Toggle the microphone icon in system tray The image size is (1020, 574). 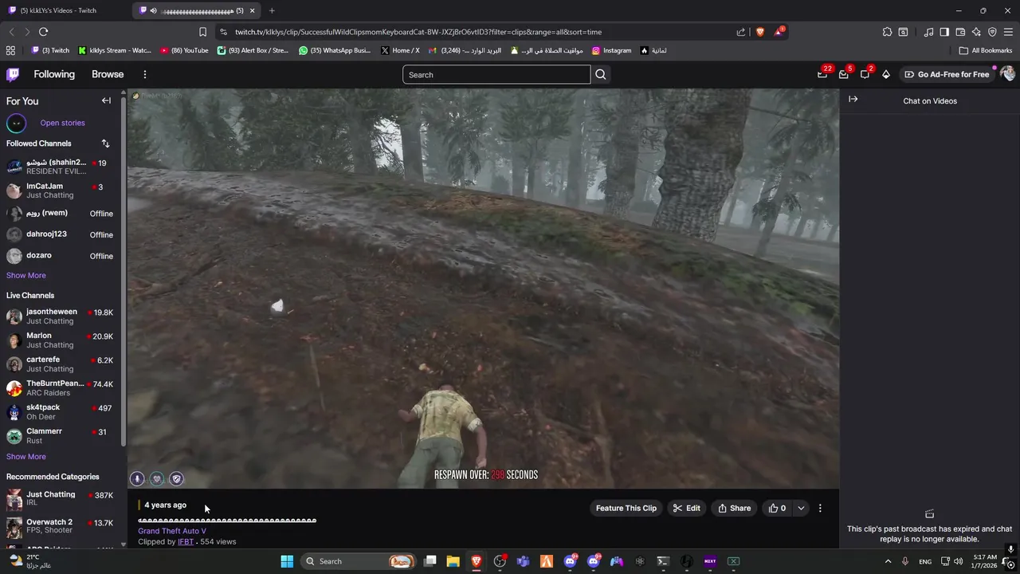coord(906,561)
